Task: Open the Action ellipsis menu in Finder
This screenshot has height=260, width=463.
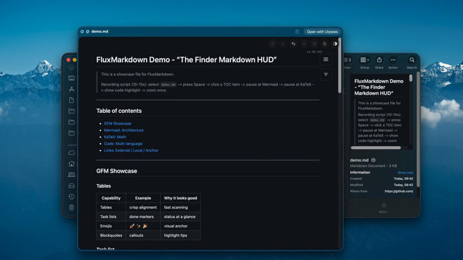Action: (x=393, y=60)
